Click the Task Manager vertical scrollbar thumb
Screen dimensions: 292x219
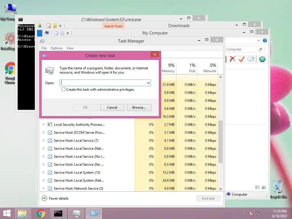(x=220, y=142)
